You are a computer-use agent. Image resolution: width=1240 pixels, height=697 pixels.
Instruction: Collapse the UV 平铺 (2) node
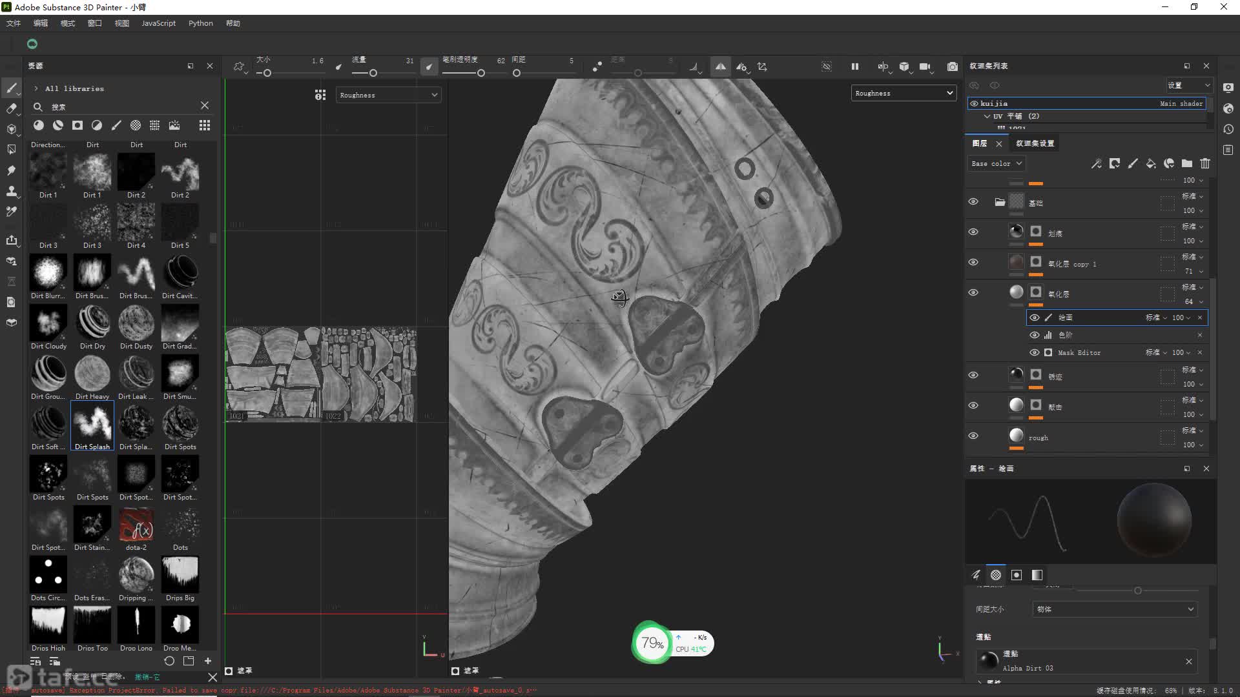(x=987, y=116)
